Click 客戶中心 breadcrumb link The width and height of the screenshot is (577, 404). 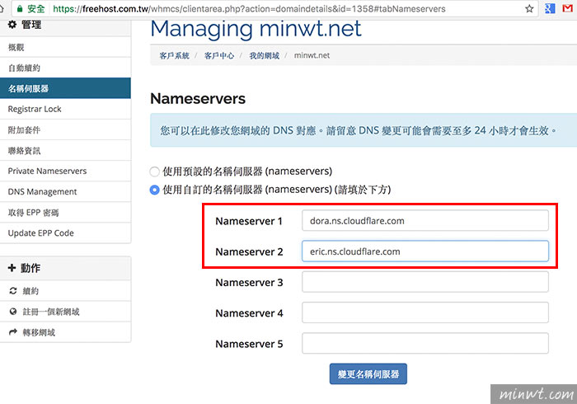point(219,55)
